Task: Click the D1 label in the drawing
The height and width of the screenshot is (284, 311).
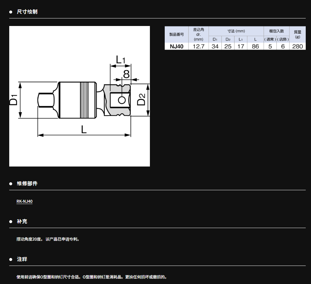Action: coord(13,100)
